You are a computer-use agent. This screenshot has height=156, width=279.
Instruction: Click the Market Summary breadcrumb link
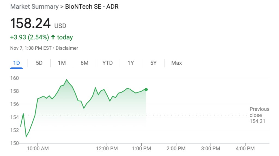coord(34,7)
